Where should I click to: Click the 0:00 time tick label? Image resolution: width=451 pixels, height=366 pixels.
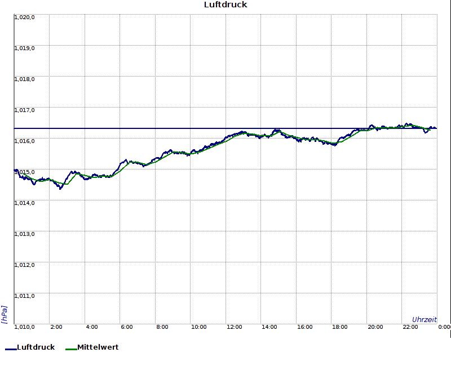point(444,327)
